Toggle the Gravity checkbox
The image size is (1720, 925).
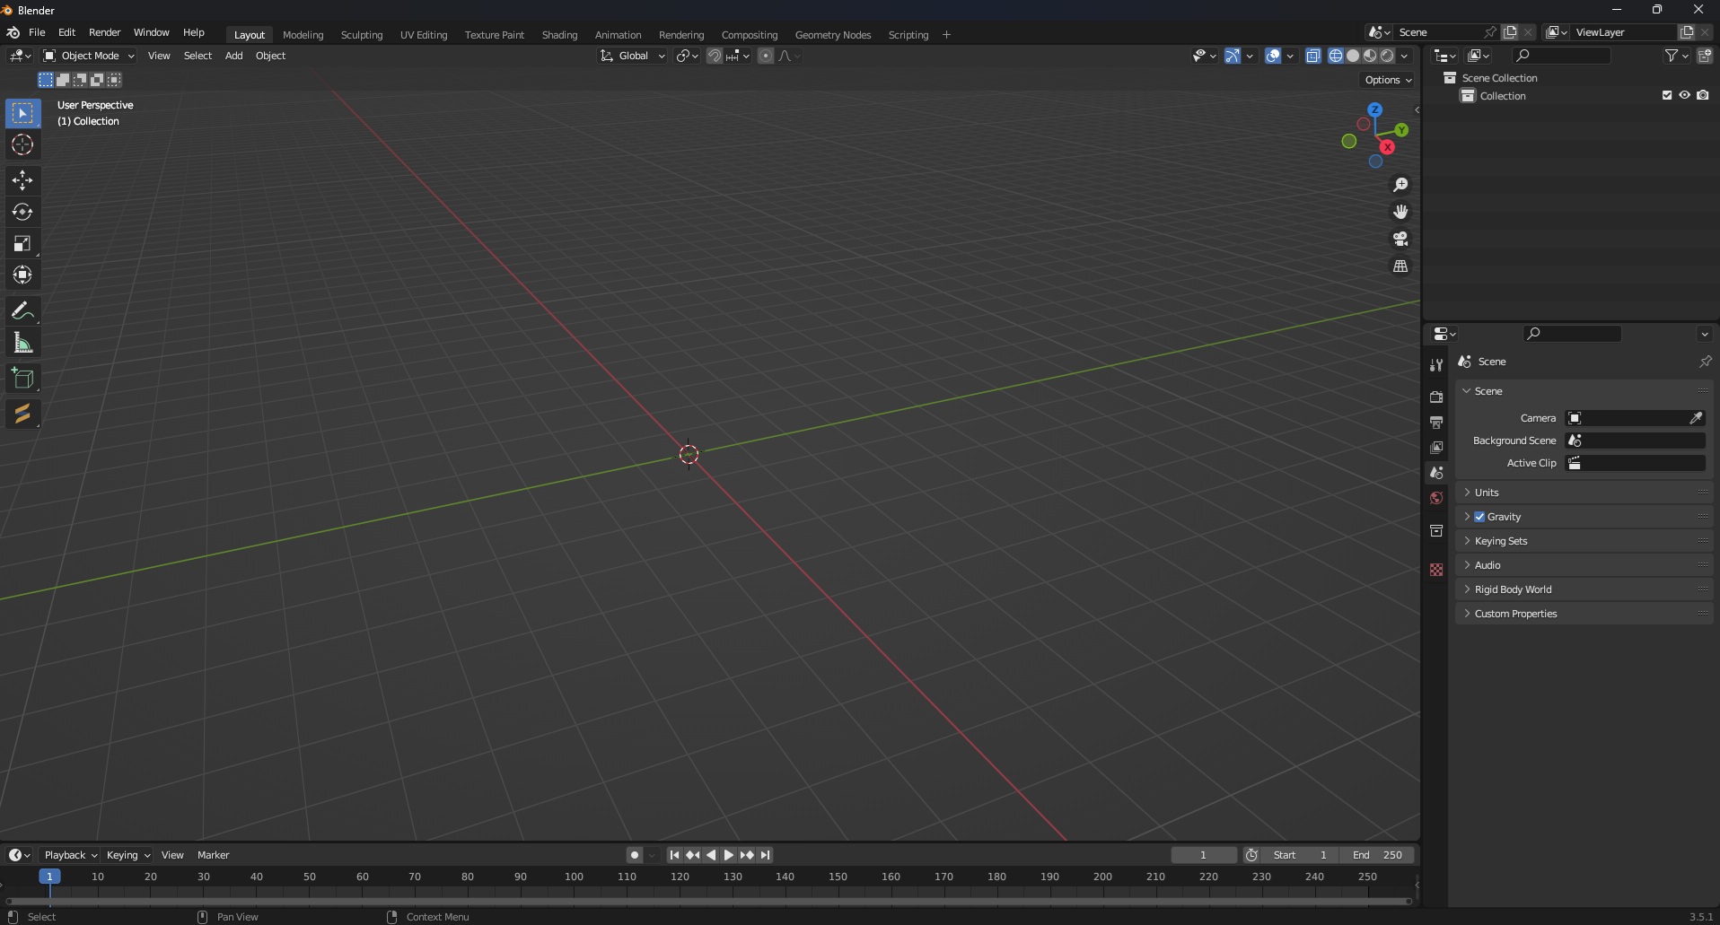1479,517
